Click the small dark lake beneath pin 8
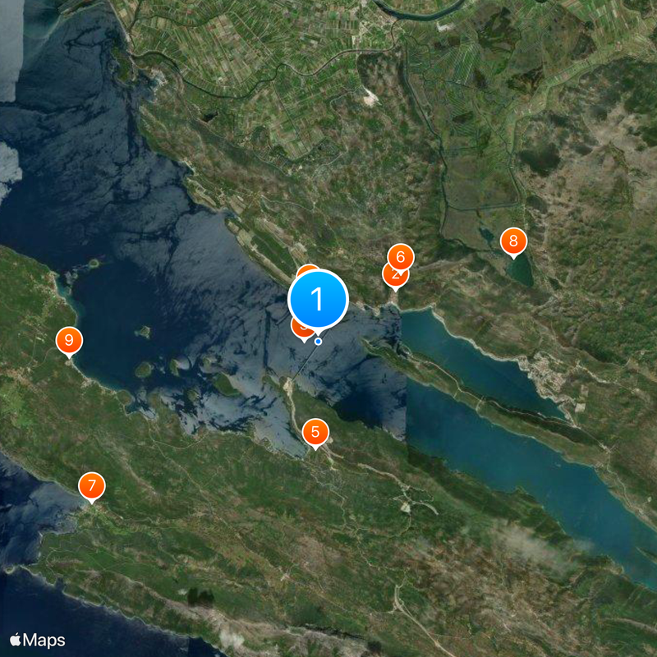The width and height of the screenshot is (657, 657). tap(520, 270)
